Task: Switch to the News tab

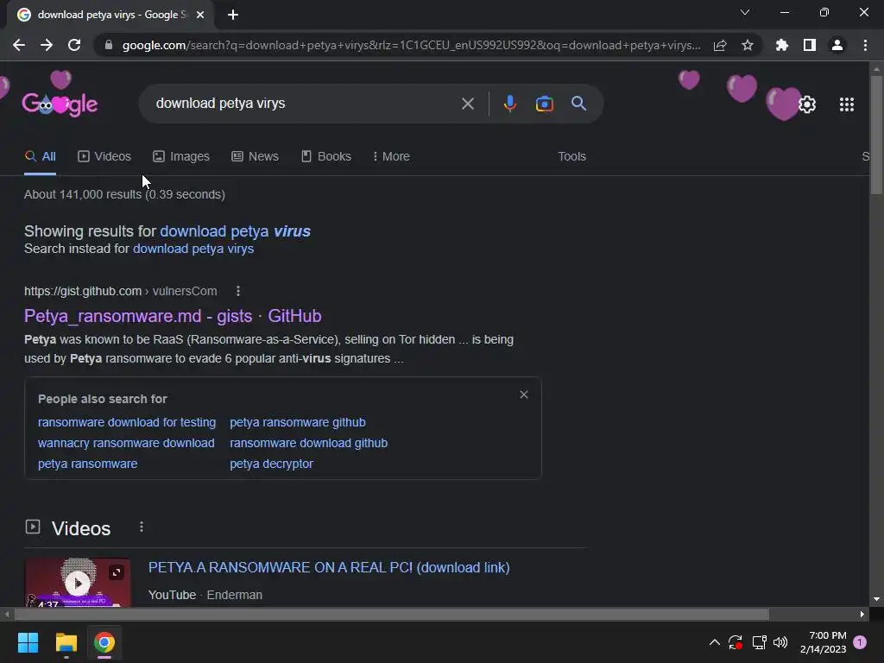Action: coord(255,156)
